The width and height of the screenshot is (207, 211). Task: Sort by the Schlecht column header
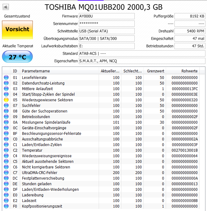coord(133,71)
